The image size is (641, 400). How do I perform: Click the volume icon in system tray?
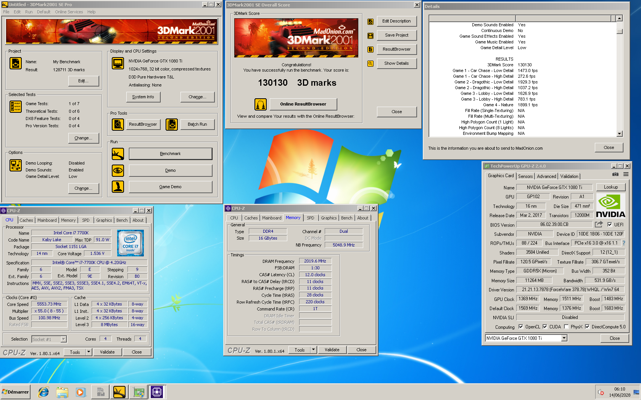[601, 392]
